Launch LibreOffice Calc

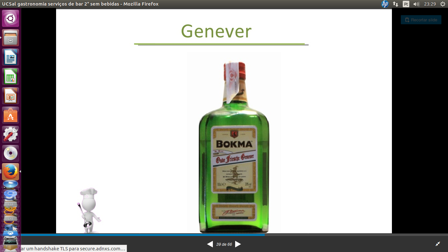point(10,76)
